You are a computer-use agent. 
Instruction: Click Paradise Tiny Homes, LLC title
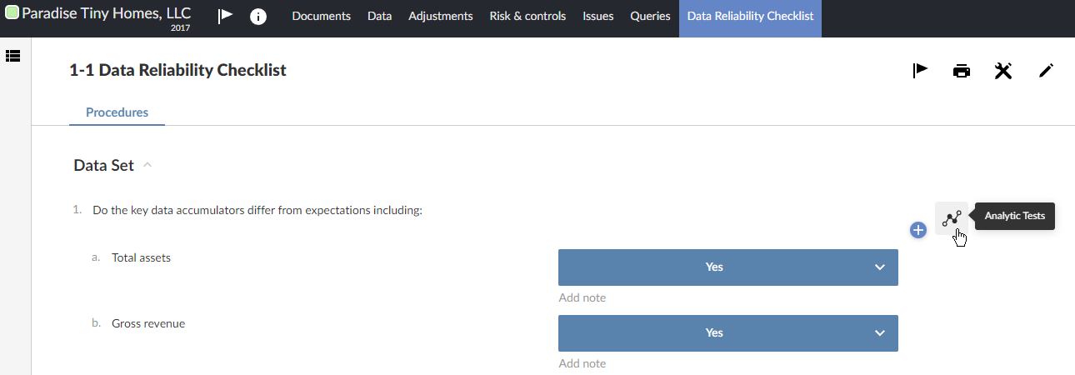pos(106,13)
